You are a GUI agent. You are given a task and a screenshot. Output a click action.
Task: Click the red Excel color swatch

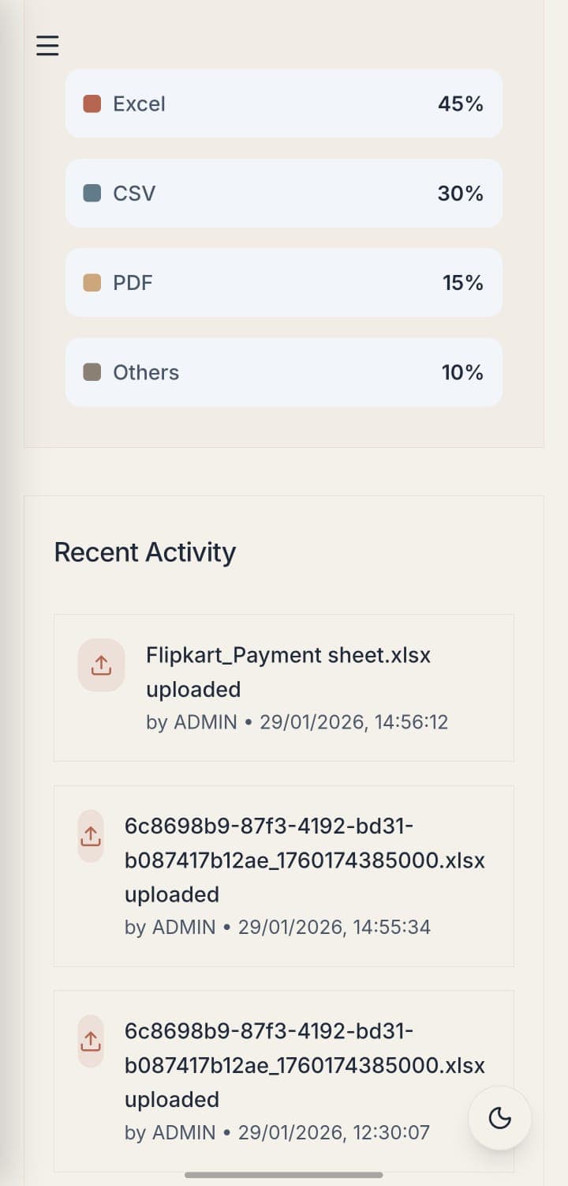click(x=92, y=104)
